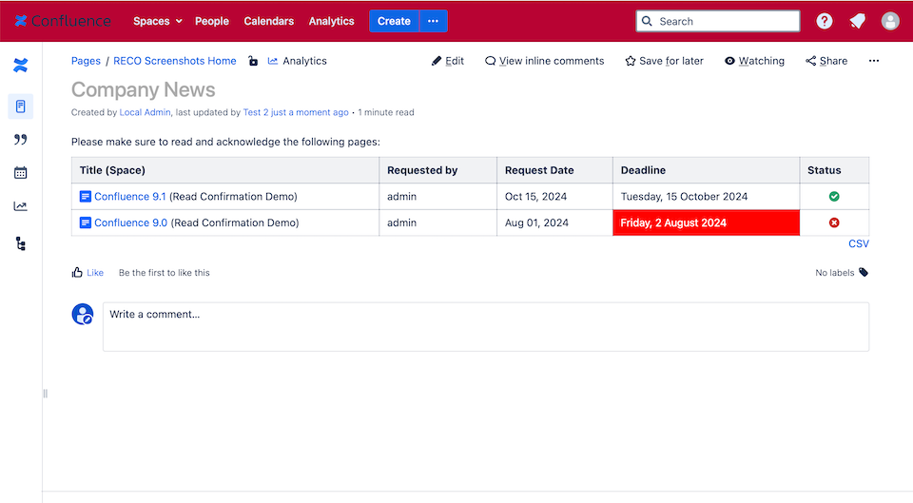Click the 'No labels' text
Image resolution: width=913 pixels, height=503 pixels.
coord(834,273)
